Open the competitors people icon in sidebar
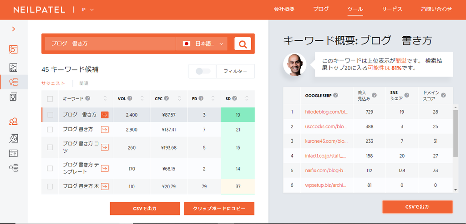Viewport: 466px width, 224px height. tap(13, 122)
